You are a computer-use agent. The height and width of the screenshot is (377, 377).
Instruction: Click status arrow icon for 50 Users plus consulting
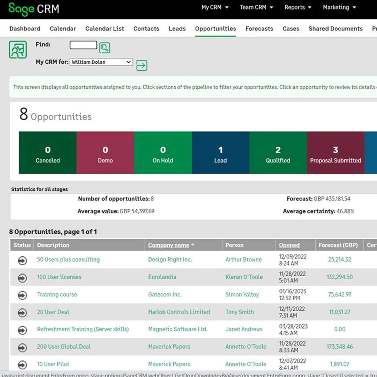pos(22,260)
